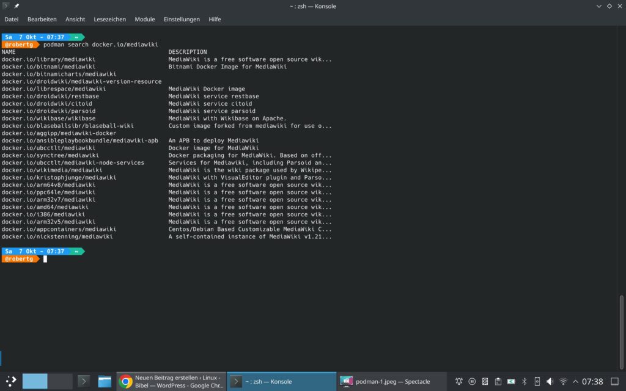Click the text 'docker.io/appcontainers/mediawiki'
The image size is (626, 391).
tap(59, 229)
